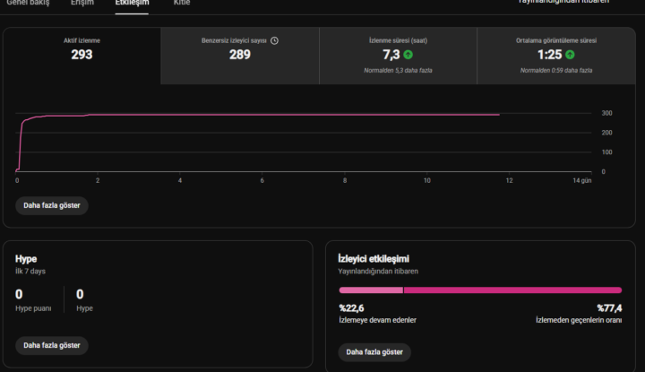Click the 14 gün axis label
Screen dimensions: 645x372
coord(582,181)
